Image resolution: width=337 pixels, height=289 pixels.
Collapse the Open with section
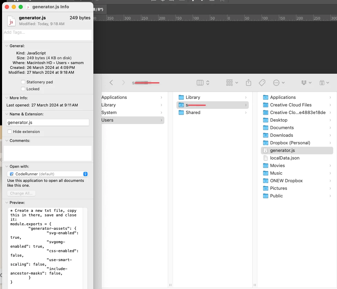(7, 166)
